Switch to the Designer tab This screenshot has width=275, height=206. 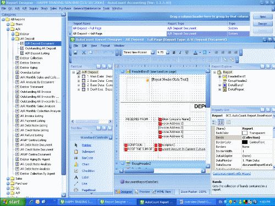tap(124, 192)
